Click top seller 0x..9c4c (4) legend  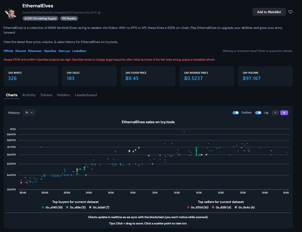click(x=245, y=207)
